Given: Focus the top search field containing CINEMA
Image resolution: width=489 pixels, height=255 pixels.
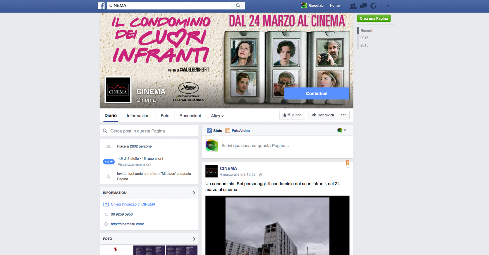Looking at the screenshot, I should (x=169, y=6).
